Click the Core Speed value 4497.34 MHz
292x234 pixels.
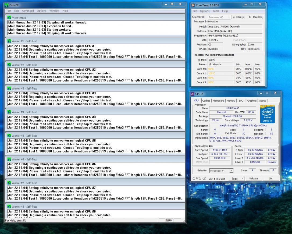click(x=220, y=150)
